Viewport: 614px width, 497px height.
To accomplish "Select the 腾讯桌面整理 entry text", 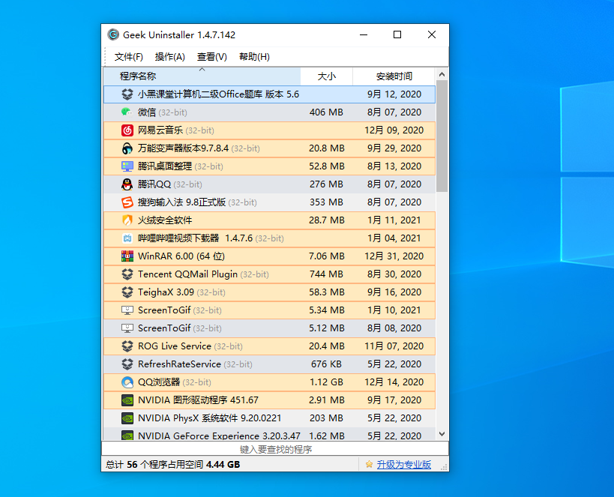I will click(x=180, y=166).
